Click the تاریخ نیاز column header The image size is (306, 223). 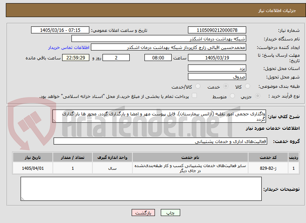(33, 157)
